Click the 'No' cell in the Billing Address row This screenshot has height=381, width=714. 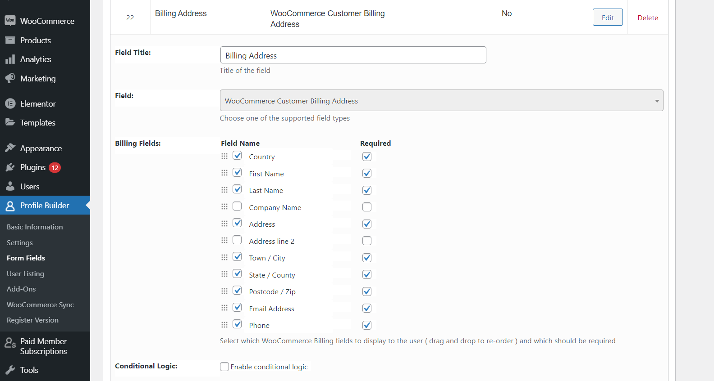(x=507, y=13)
